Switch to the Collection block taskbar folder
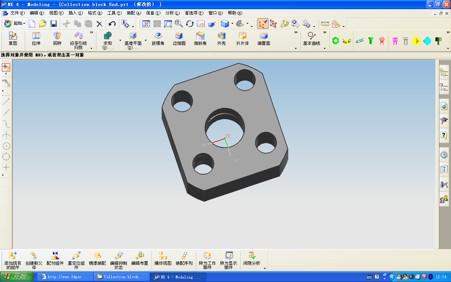451x282 pixels. [x=122, y=277]
